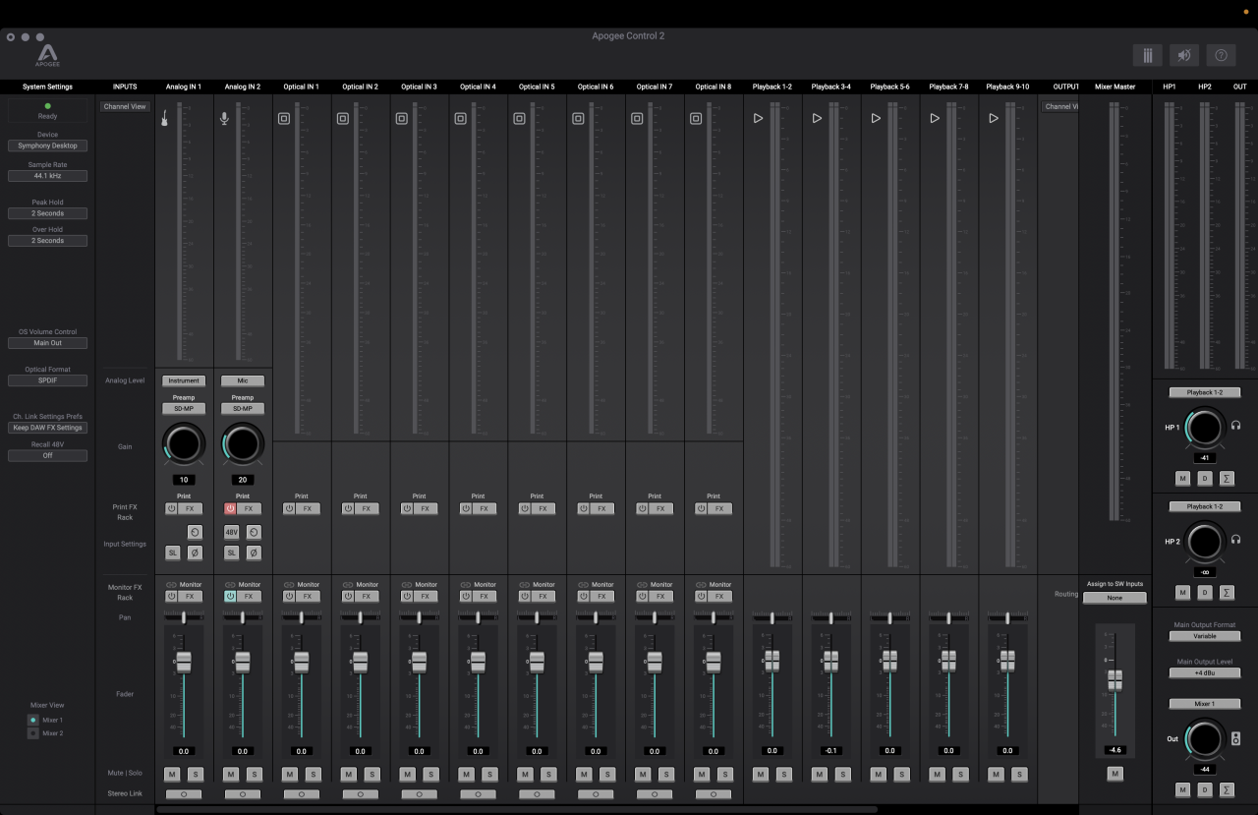Select the Mixer 2 radio option
This screenshot has width=1258, height=815.
[33, 733]
